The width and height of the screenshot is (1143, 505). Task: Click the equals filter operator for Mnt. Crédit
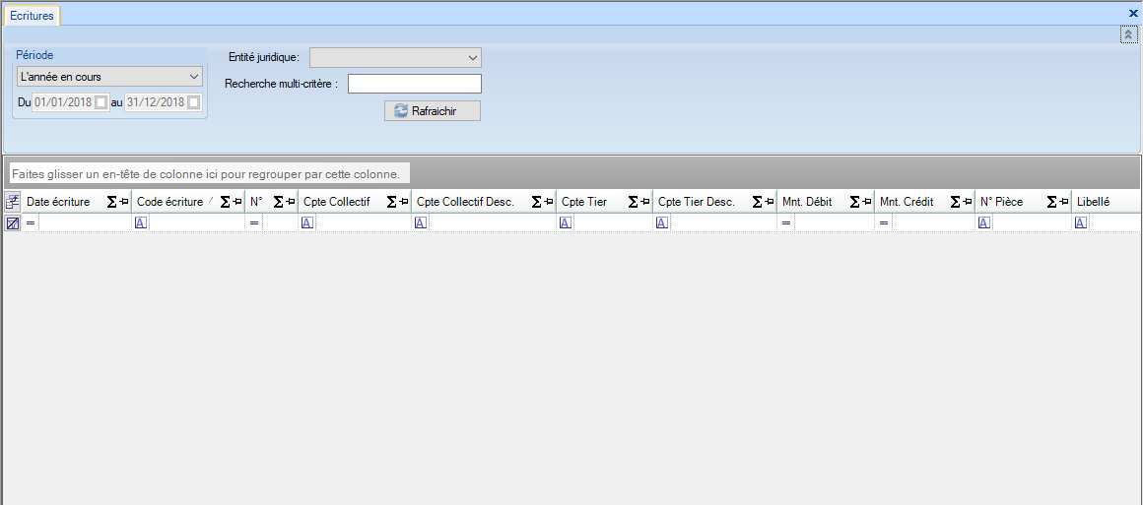pos(884,223)
